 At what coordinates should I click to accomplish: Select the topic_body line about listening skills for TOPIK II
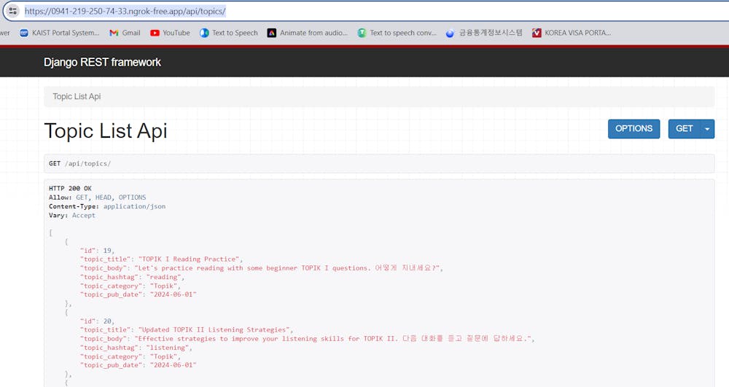tap(308, 339)
